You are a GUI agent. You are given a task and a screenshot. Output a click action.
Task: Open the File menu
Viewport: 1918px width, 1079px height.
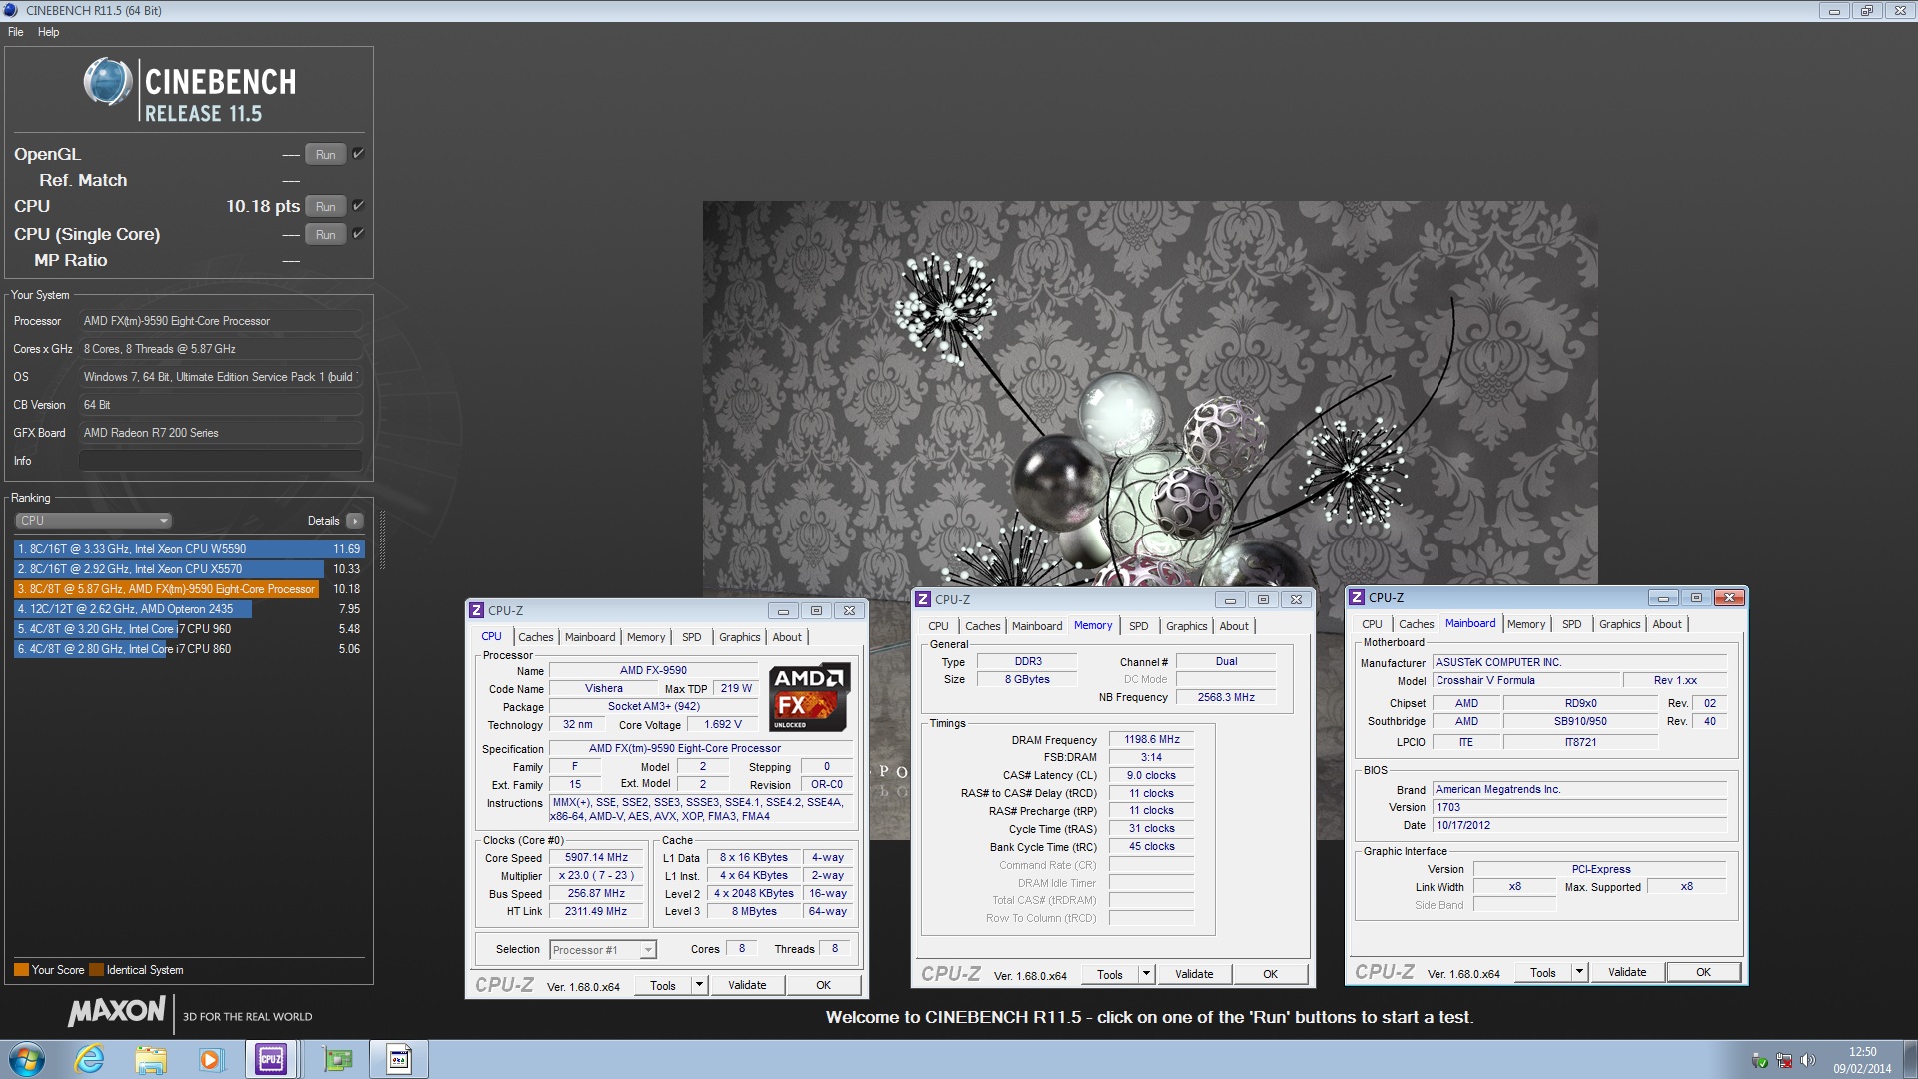(x=16, y=32)
